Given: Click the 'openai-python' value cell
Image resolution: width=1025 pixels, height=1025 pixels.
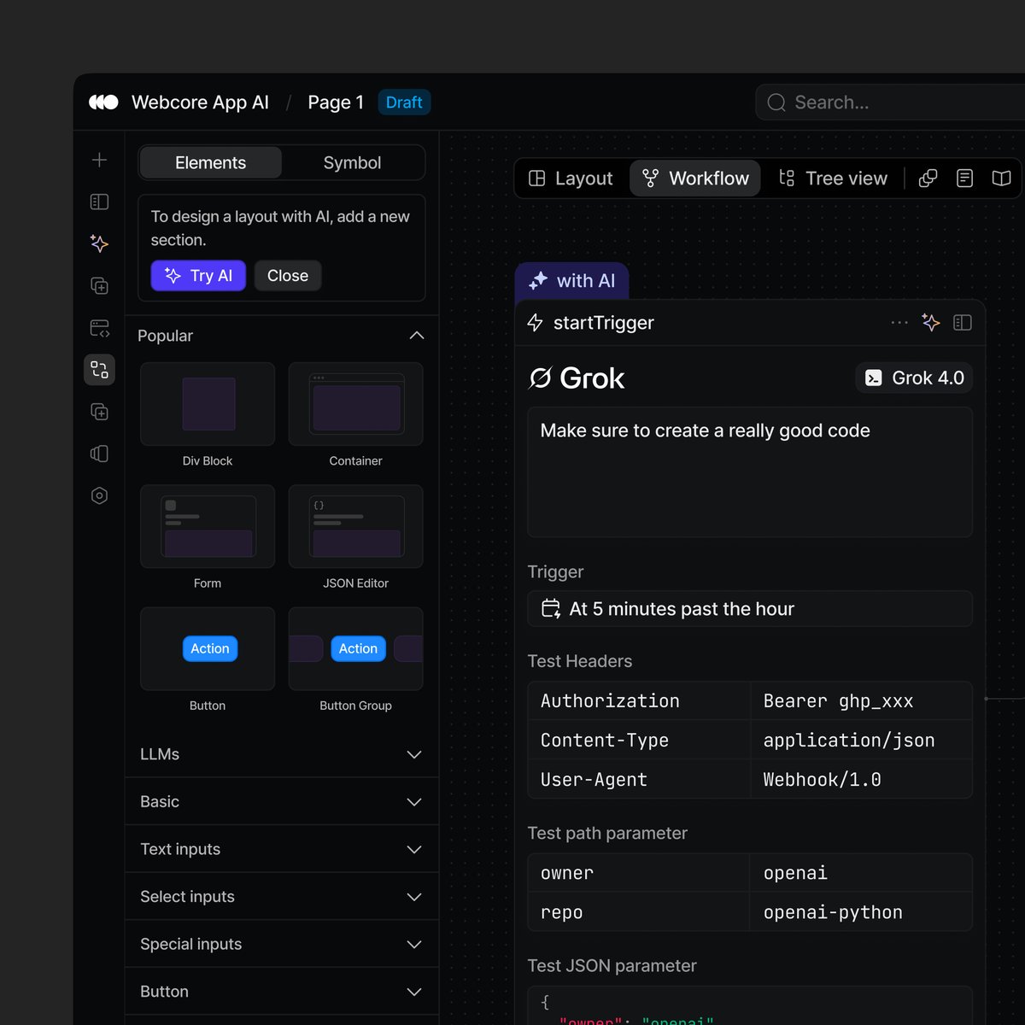Looking at the screenshot, I should 862,912.
